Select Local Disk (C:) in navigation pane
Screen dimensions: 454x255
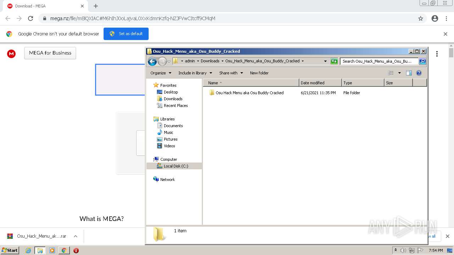pos(176,166)
